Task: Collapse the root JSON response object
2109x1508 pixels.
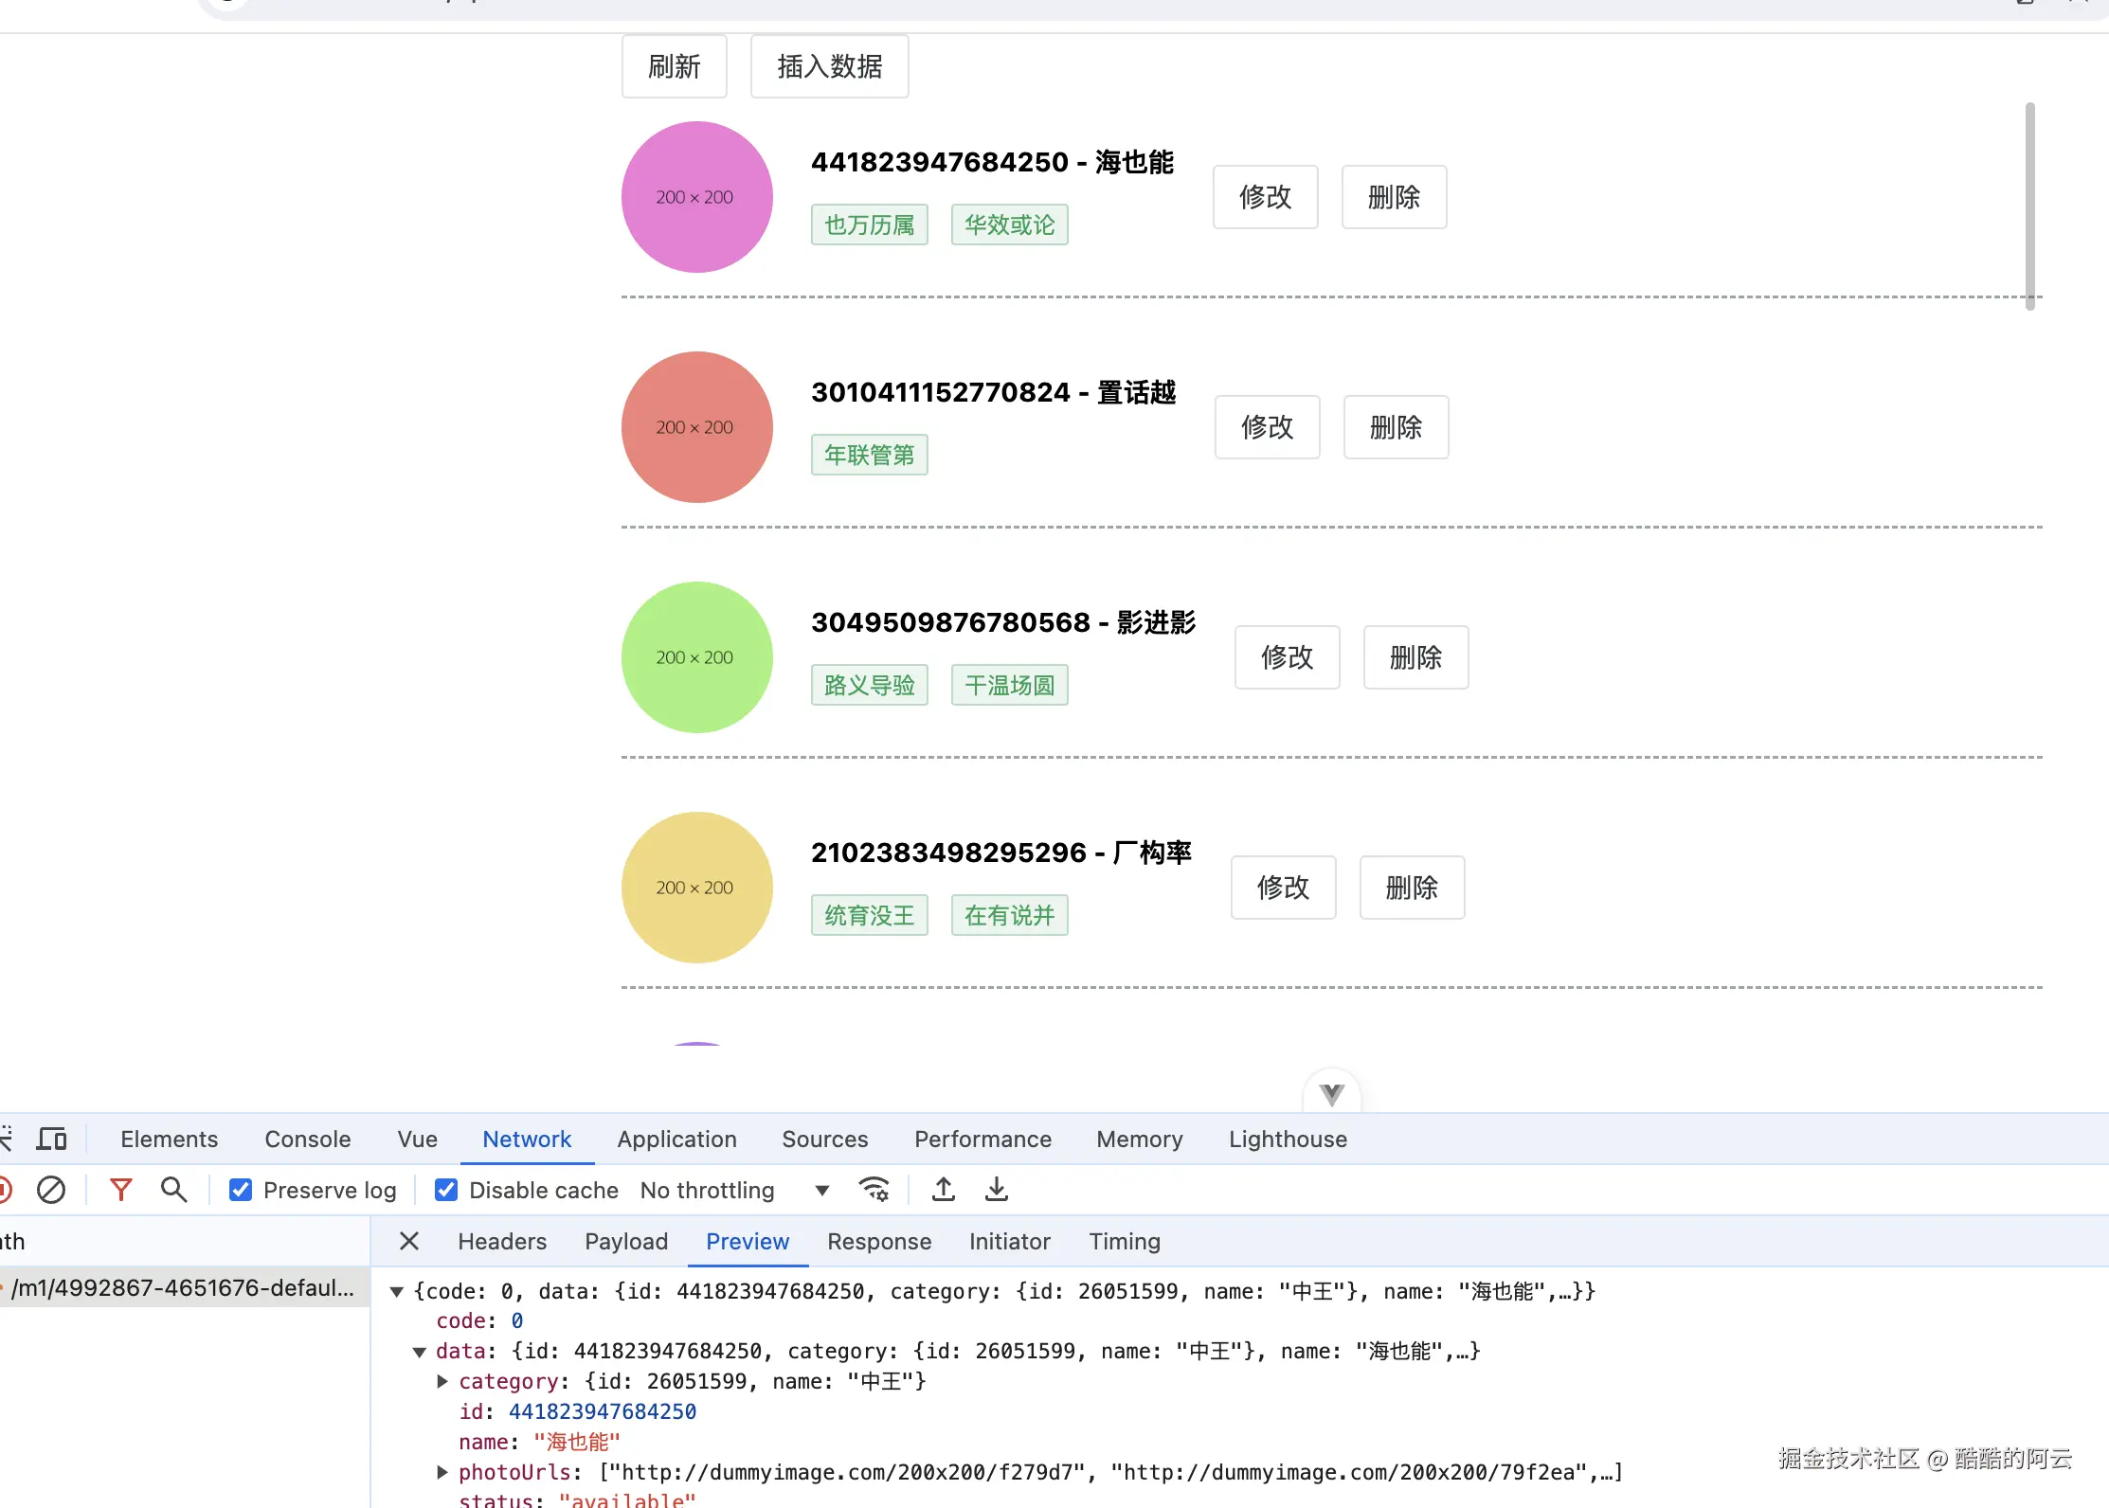Action: point(397,1291)
